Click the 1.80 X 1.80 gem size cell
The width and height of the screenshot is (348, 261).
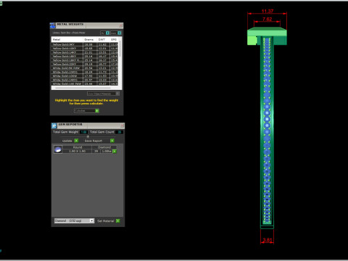[x=78, y=152]
